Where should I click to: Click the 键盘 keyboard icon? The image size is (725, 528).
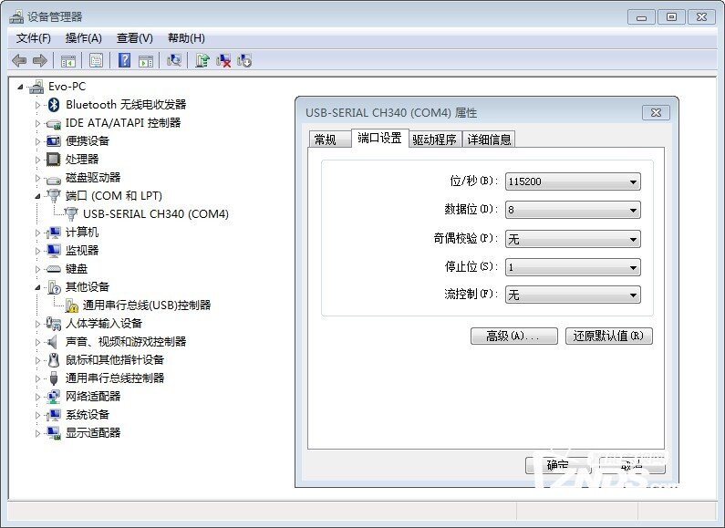pos(54,269)
